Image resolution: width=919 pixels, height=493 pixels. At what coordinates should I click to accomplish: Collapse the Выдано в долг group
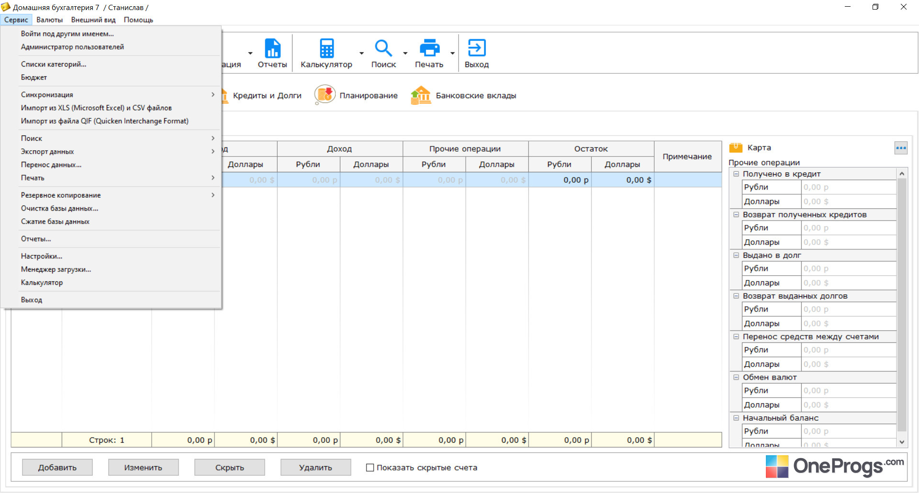(736, 255)
